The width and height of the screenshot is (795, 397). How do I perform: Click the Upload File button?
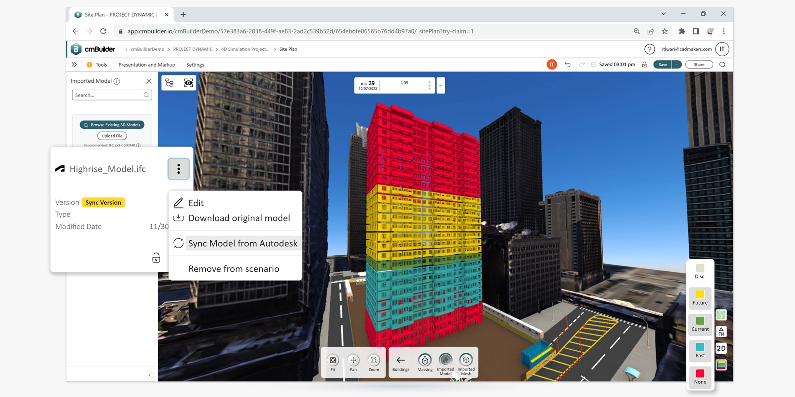click(x=112, y=136)
